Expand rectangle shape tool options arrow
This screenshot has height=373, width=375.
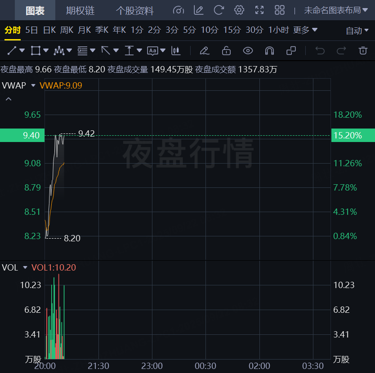point(46,50)
